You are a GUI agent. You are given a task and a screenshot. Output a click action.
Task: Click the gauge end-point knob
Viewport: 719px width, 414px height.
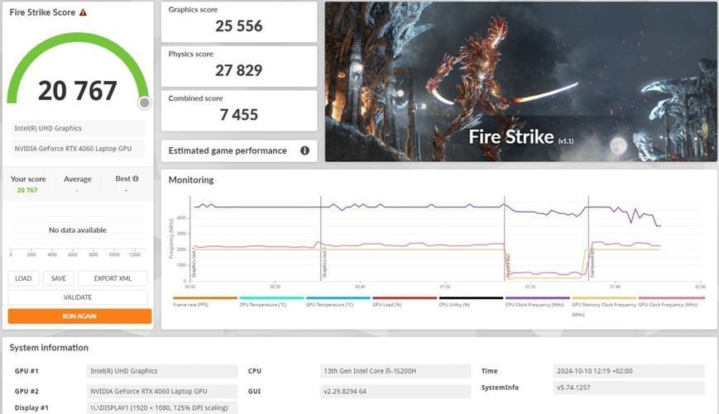coord(145,102)
